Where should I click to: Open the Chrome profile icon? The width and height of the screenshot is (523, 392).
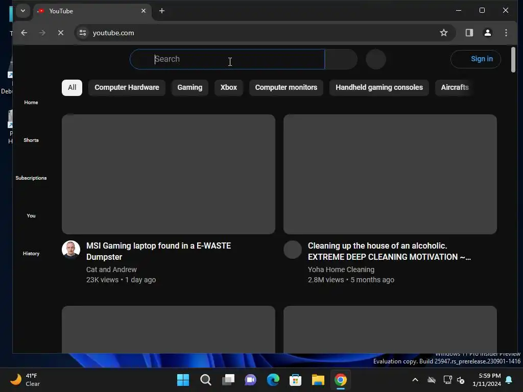[488, 33]
